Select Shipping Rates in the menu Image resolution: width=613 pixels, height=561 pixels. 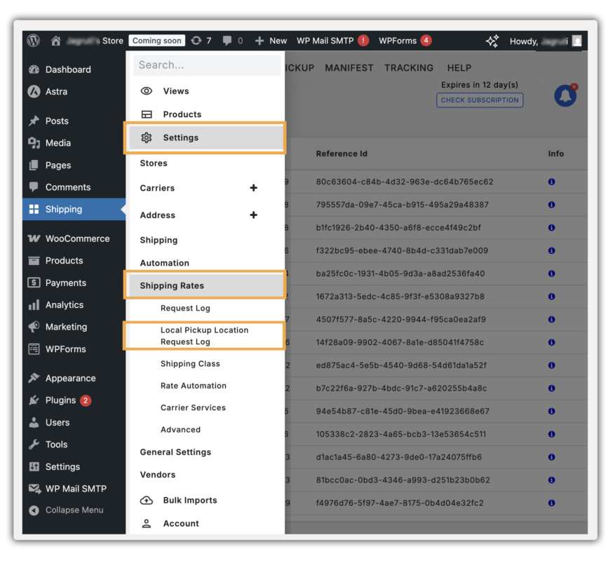206,286
